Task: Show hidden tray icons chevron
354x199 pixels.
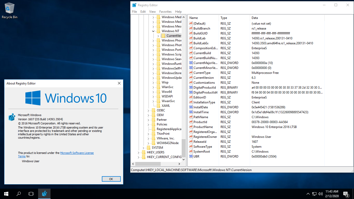Action: click(308, 194)
